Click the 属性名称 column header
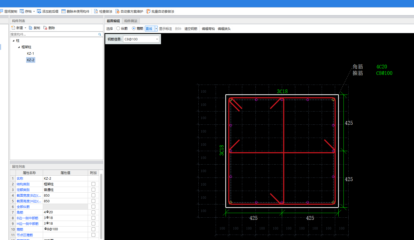 click(29, 173)
